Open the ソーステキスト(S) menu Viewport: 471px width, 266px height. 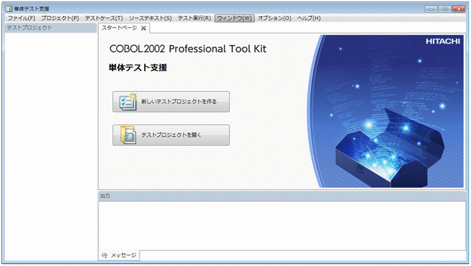click(150, 18)
